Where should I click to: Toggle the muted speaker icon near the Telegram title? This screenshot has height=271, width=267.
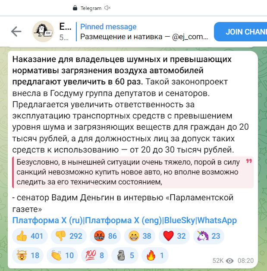pyautogui.click(x=107, y=8)
